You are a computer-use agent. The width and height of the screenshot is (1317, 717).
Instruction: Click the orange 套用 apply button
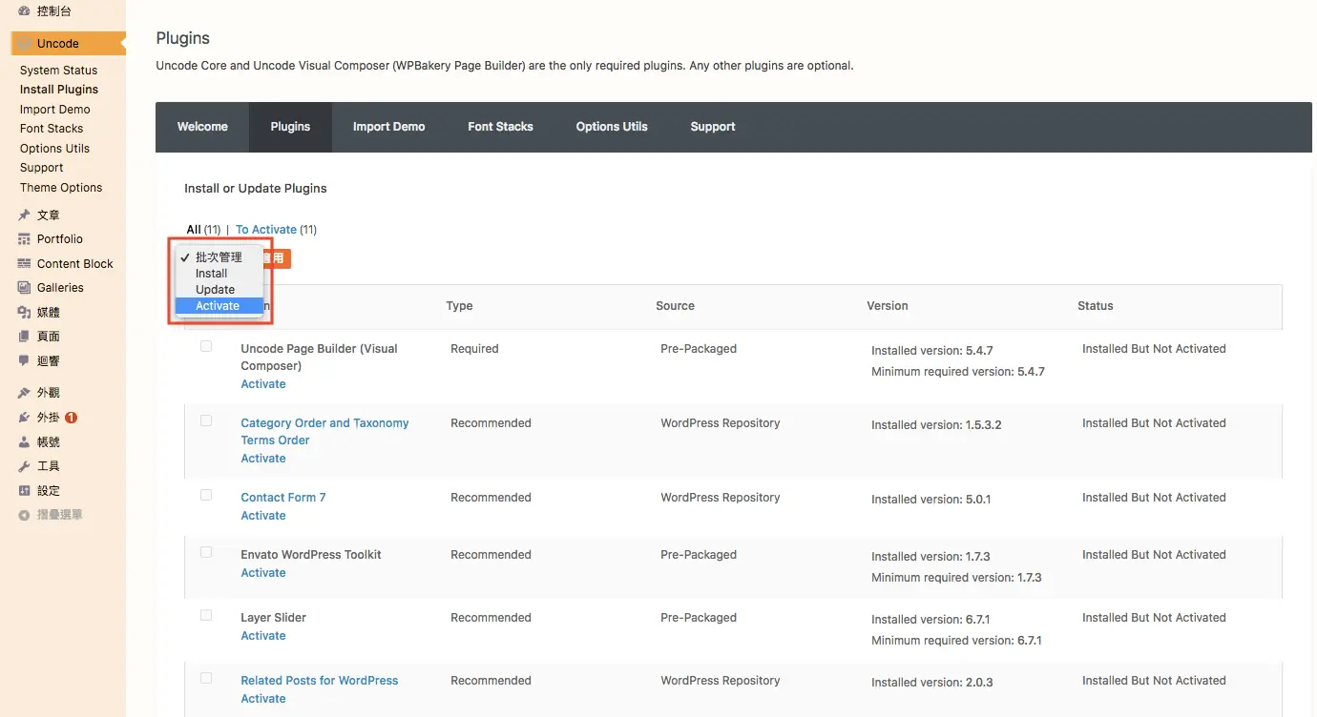click(278, 258)
